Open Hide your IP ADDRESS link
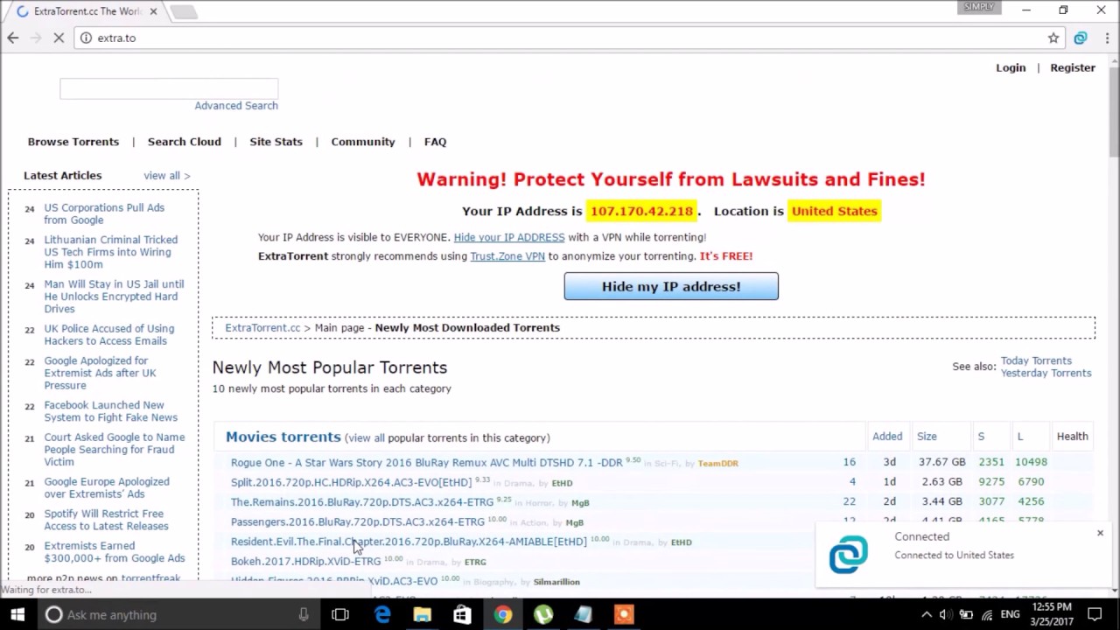This screenshot has height=630, width=1120. pos(509,237)
